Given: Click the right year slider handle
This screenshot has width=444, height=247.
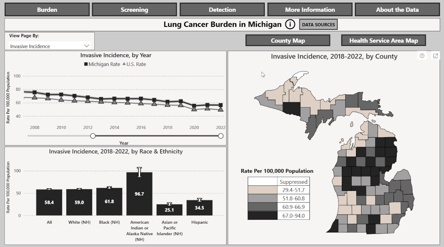Looking at the screenshot, I should [221, 136].
